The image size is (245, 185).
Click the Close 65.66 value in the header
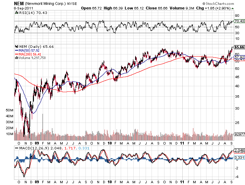[x=156, y=8]
